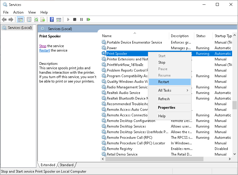Click the Start Service play icon
Viewport: 238px width, 175px height.
pos(68,19)
